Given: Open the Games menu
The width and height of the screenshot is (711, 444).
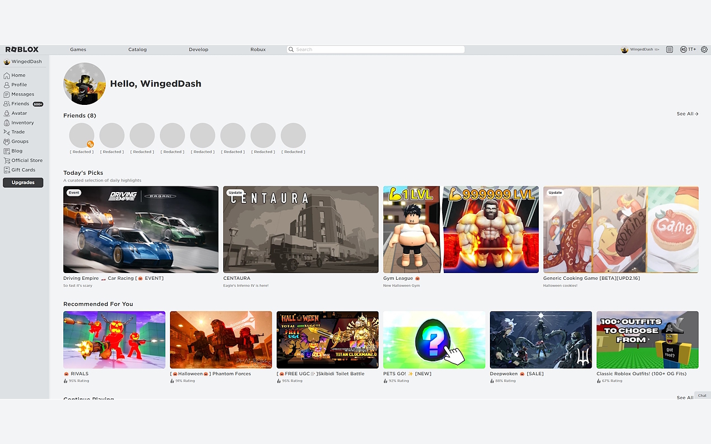Looking at the screenshot, I should point(78,49).
